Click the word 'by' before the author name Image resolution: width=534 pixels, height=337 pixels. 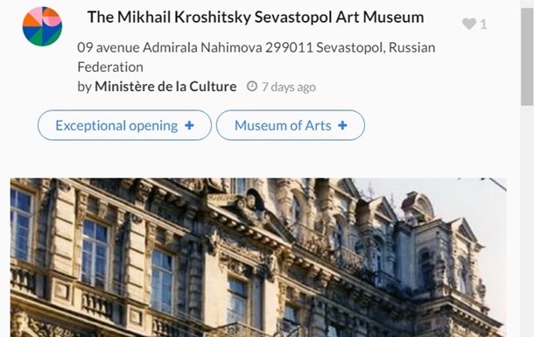pos(84,88)
